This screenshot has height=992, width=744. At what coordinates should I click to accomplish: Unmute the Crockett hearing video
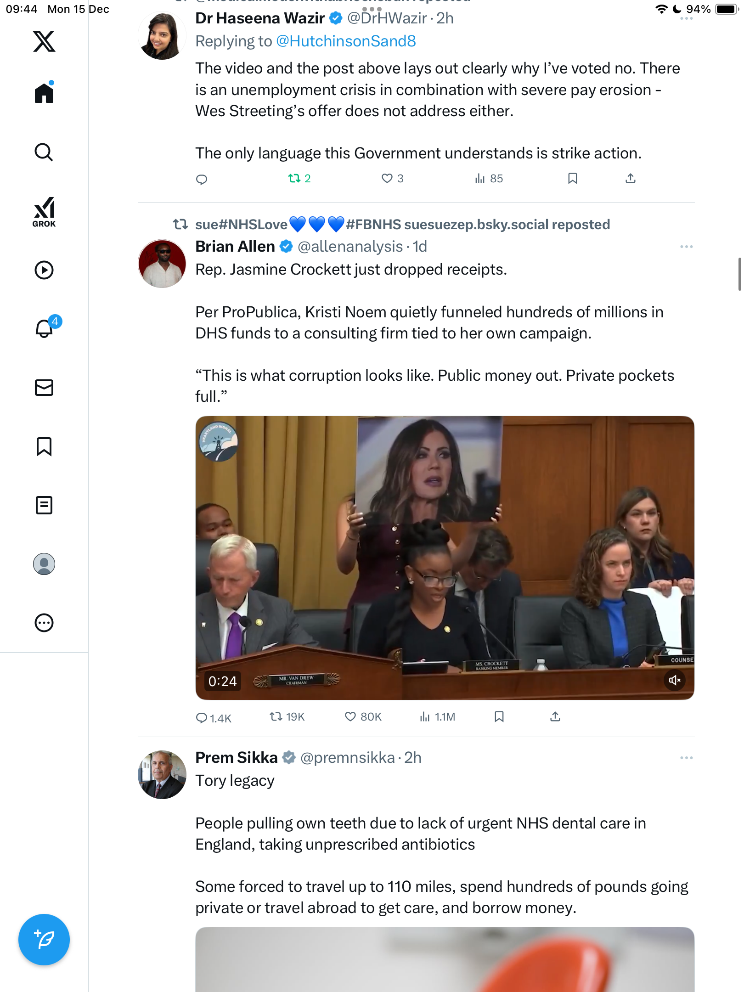click(674, 680)
